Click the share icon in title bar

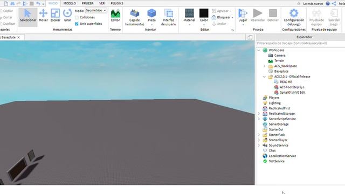334,4
